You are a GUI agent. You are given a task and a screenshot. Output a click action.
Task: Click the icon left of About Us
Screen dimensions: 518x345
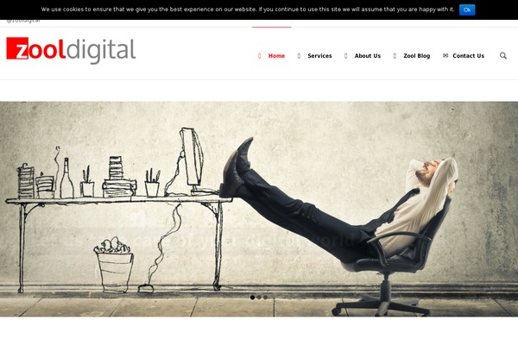346,56
